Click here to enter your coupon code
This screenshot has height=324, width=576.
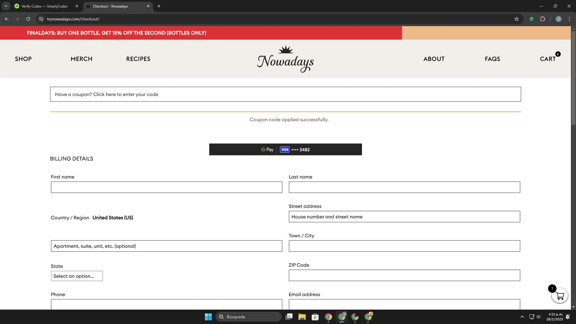coord(126,94)
